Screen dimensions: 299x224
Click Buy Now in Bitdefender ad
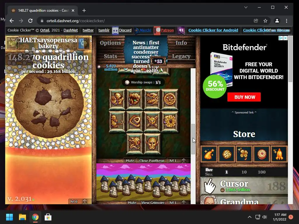coord(244,97)
